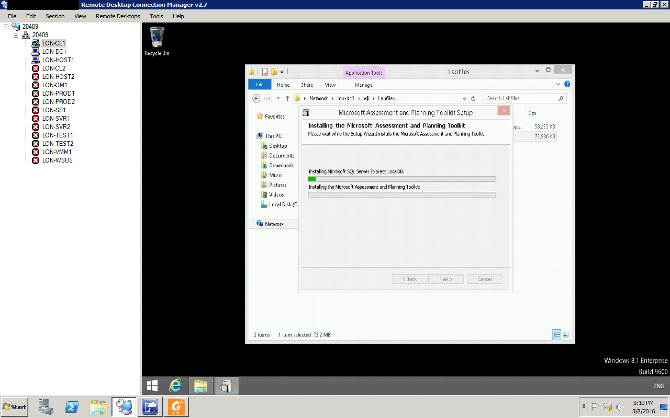This screenshot has height=418, width=670.
Task: Select This PC in navigation pane
Action: click(x=269, y=136)
